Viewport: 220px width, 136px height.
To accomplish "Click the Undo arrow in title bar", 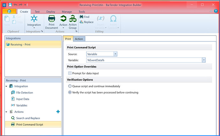I will click(15, 5).
